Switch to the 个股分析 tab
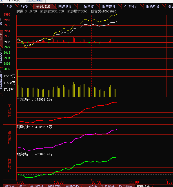 pos(131,6)
